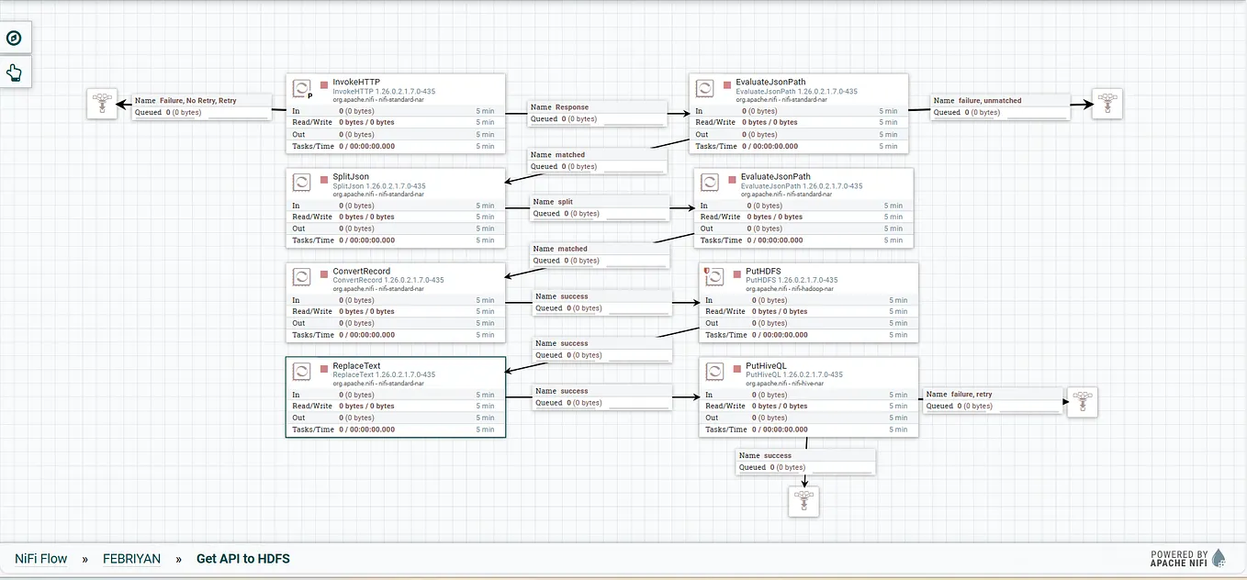Click the ReplaceText processor icon
1247x580 pixels.
[x=302, y=371]
